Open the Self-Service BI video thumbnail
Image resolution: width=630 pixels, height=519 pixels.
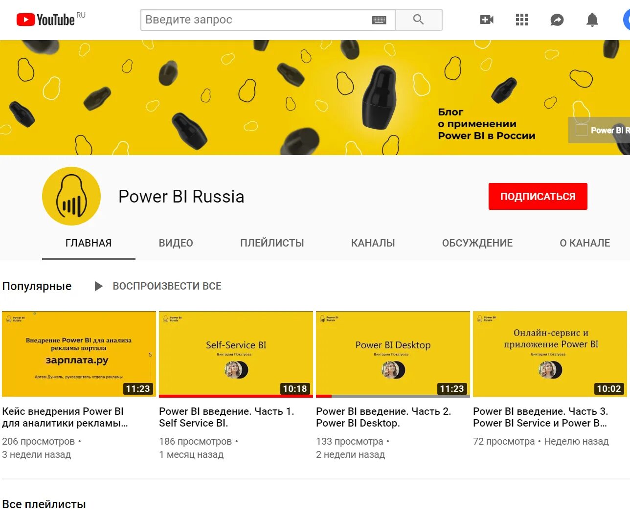[x=236, y=354]
